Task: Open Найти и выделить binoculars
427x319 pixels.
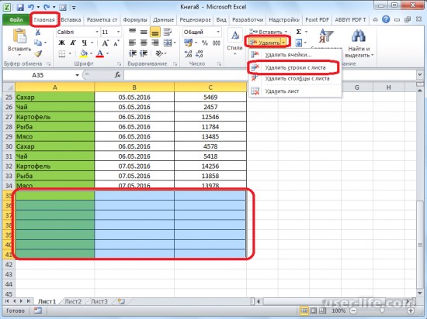Action: (x=359, y=43)
